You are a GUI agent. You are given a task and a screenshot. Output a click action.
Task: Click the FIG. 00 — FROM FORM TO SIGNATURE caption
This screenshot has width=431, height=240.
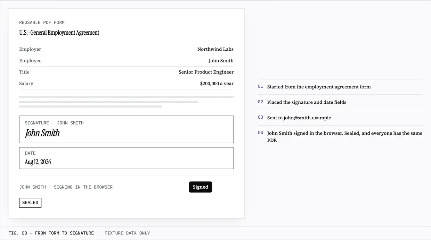pos(51,233)
